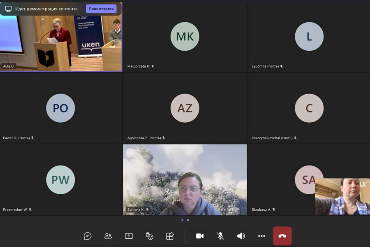Viewport: 370px width, 247px height.
Task: Click the Svitlana K. name label
Action: pos(136,210)
